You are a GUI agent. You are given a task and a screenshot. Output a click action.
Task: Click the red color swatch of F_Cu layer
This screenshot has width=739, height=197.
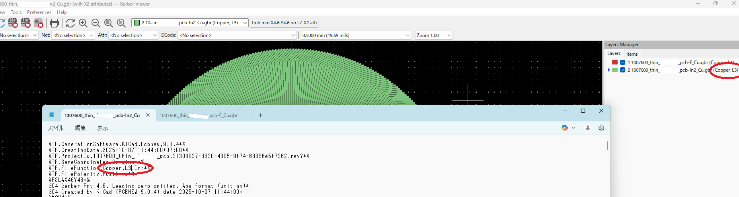(615, 62)
